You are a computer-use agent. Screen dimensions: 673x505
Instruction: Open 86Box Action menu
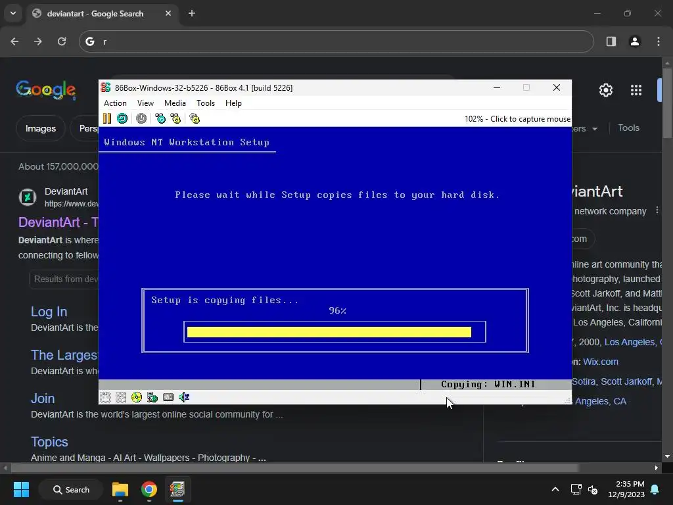coord(115,103)
